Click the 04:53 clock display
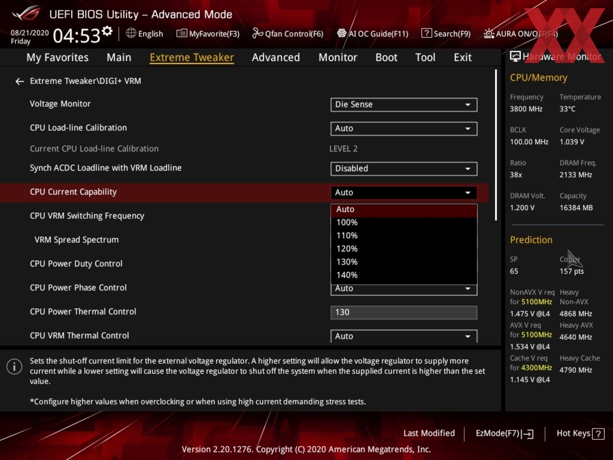 (x=76, y=36)
